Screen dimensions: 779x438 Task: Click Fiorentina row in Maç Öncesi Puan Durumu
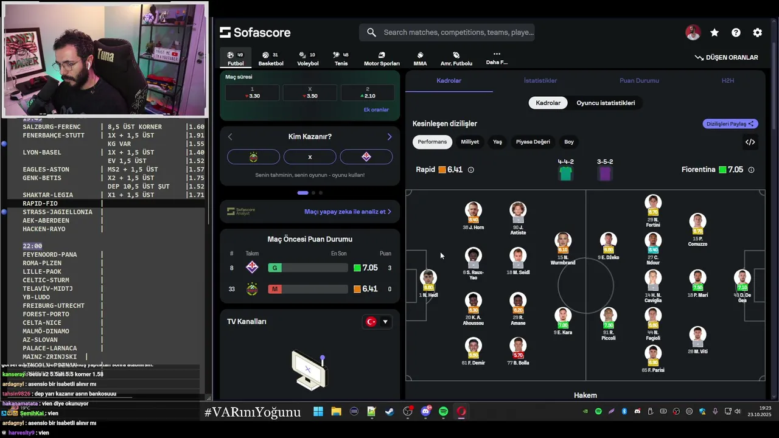[x=310, y=268]
